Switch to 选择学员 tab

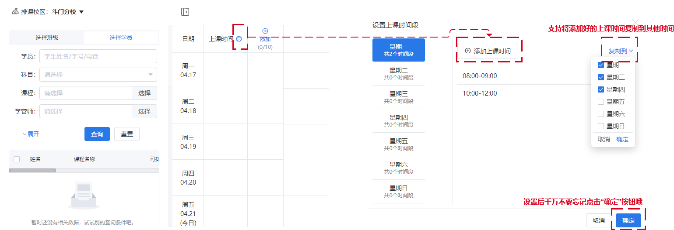click(x=121, y=38)
